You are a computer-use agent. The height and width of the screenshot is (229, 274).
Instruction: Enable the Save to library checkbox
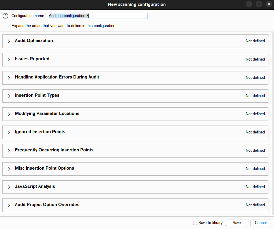point(195,223)
